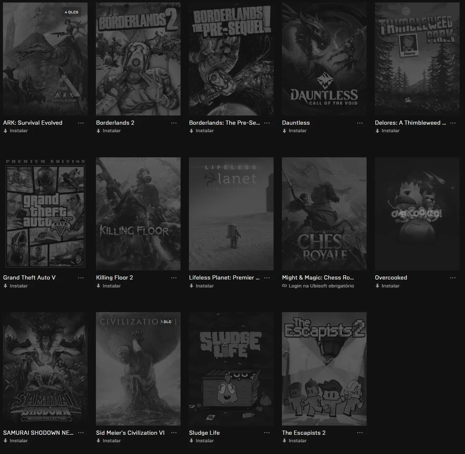Click the Delores: A Thimbleweed title text
This screenshot has height=454, width=465.
pos(411,123)
